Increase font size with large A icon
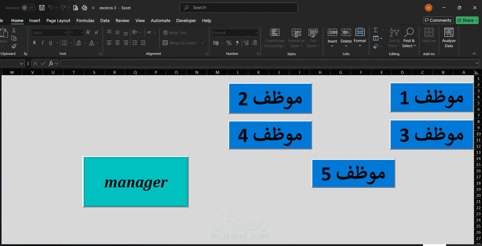 click(x=88, y=33)
